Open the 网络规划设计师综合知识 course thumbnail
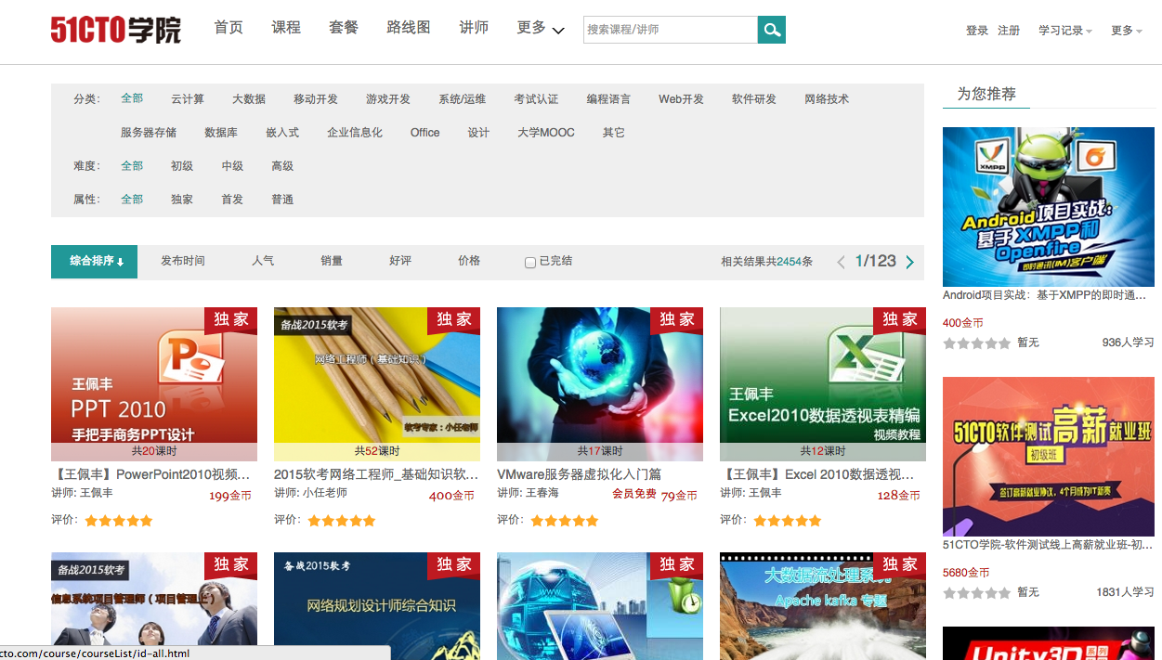Image resolution: width=1162 pixels, height=660 pixels. [x=377, y=605]
